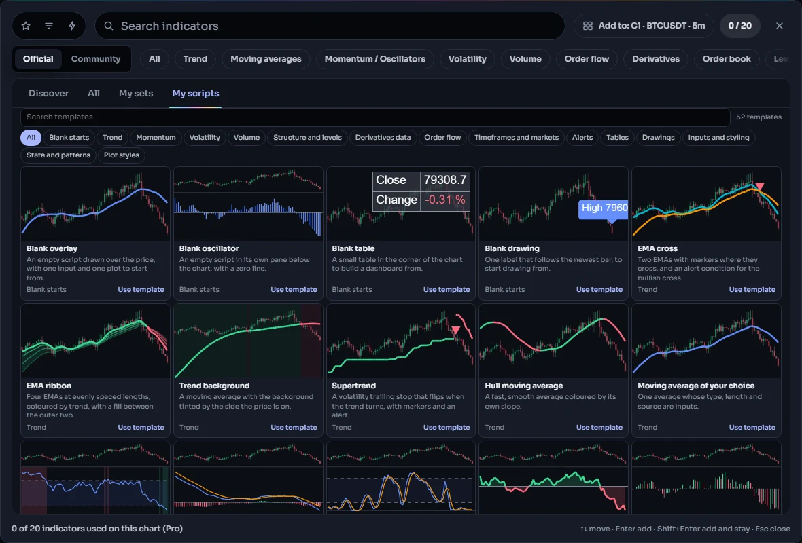Open the Discover tab
802x543 pixels.
(48, 94)
